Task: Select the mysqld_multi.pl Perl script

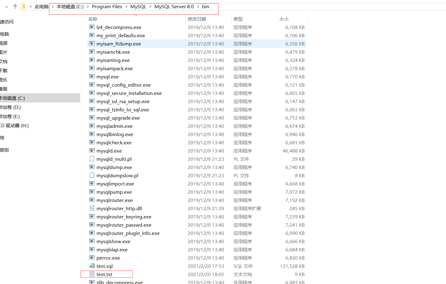Action: 114,159
